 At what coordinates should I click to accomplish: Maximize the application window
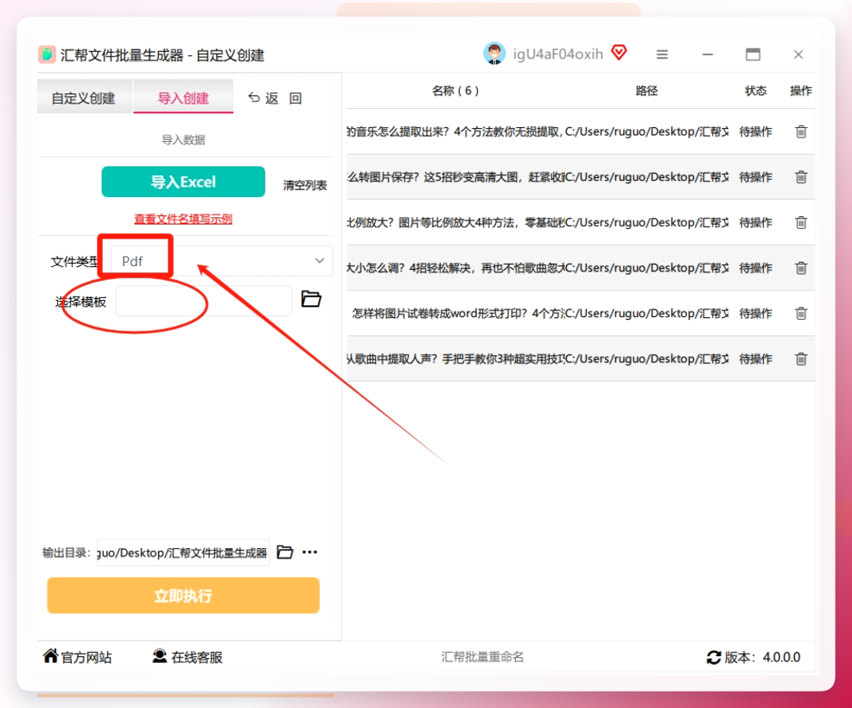coord(753,54)
